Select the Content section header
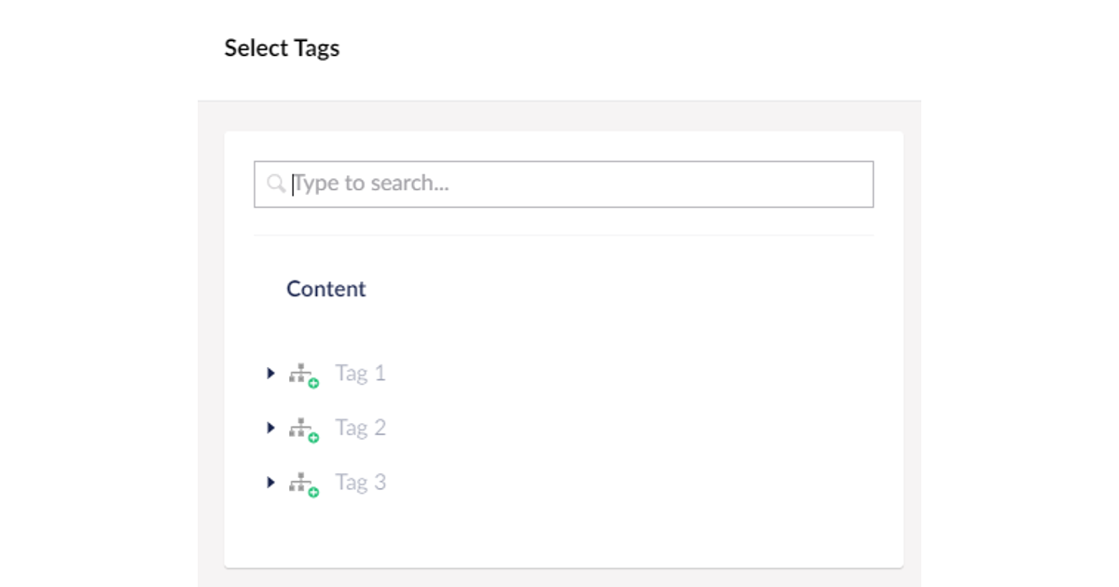The image size is (1119, 587). click(325, 289)
